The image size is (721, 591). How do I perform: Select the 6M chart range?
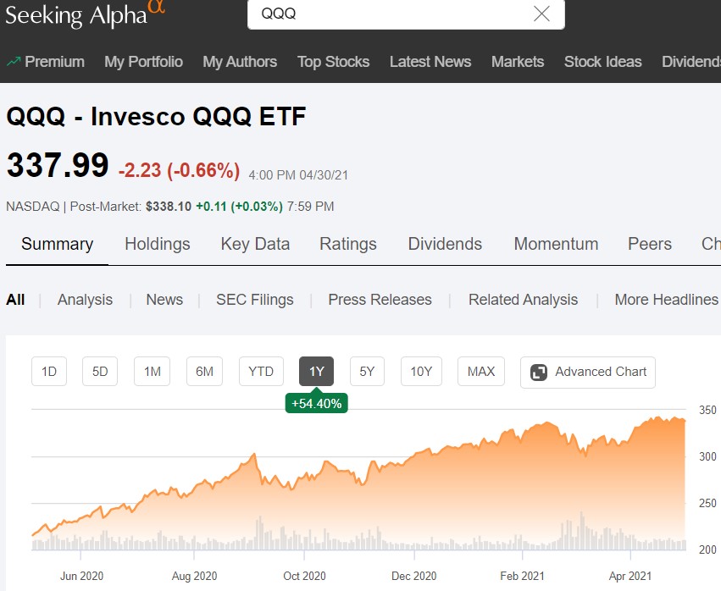click(x=204, y=372)
